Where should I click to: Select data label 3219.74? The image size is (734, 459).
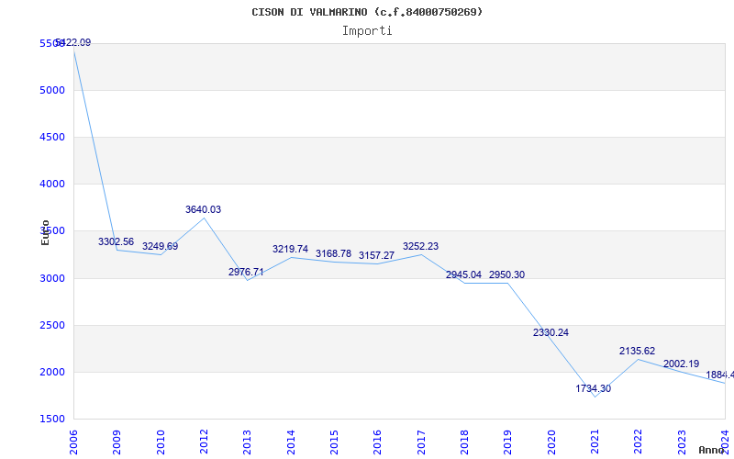(x=290, y=249)
